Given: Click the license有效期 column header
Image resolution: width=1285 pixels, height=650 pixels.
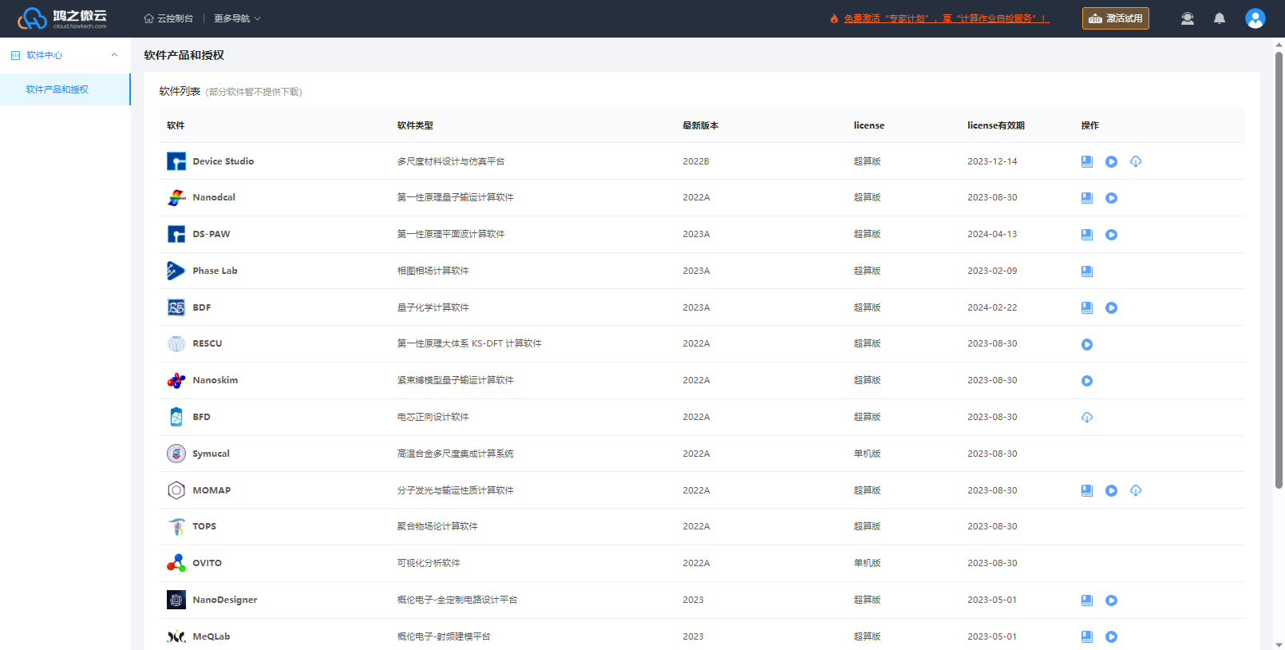Looking at the screenshot, I should point(996,125).
